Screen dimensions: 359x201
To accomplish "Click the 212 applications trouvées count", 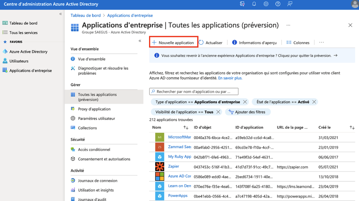I will point(171,119).
